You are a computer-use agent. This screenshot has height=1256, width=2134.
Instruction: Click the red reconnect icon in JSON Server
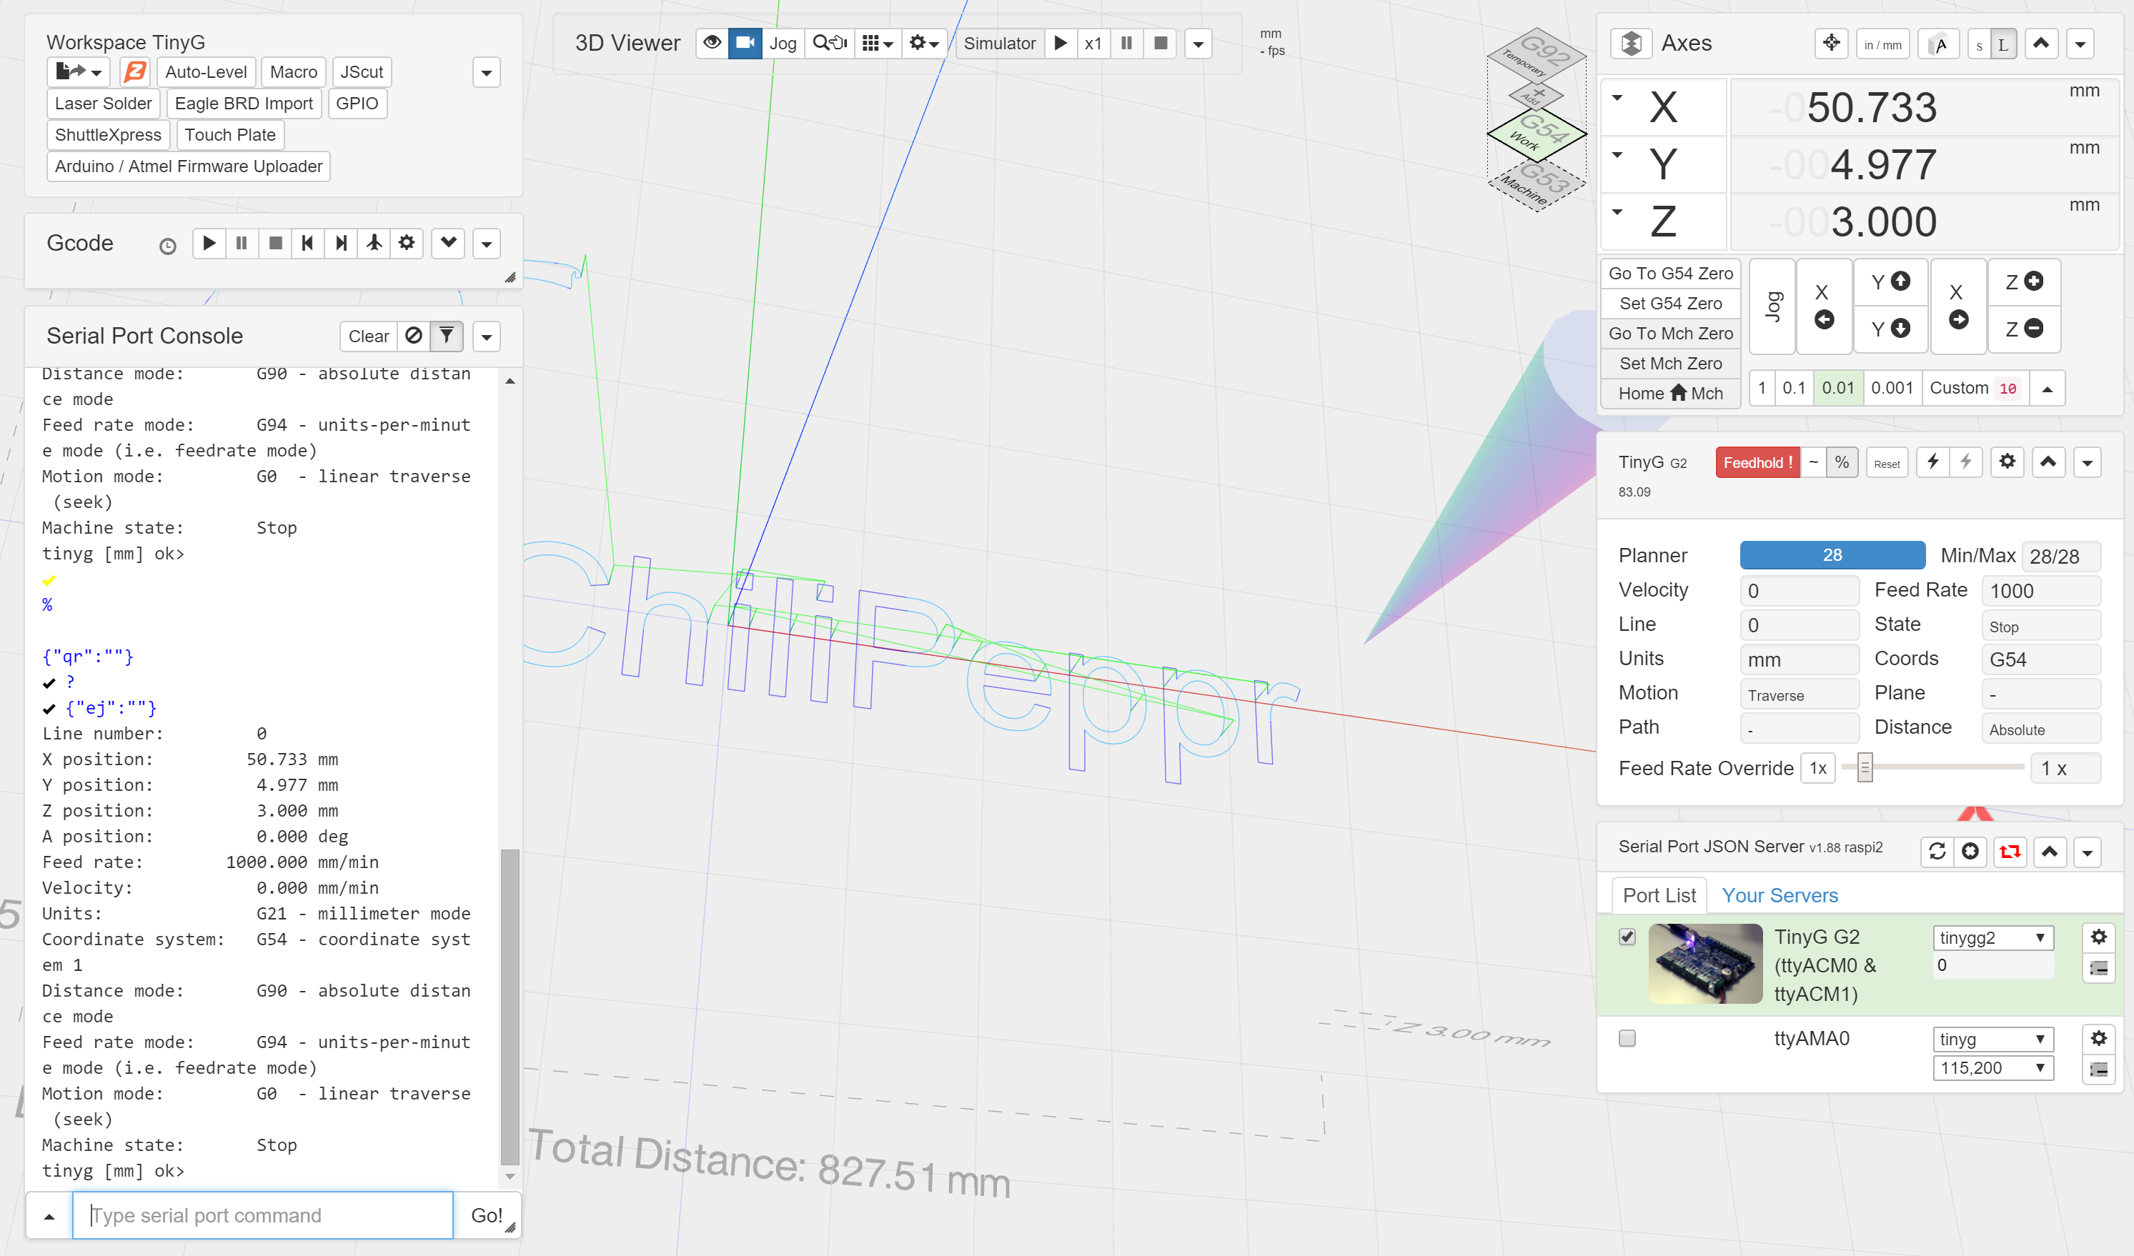[2010, 852]
